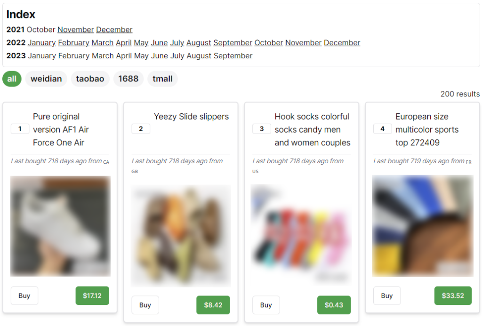The height and width of the screenshot is (326, 482).
Task: Open the colorful socks product thumbnail
Action: [x=301, y=235]
